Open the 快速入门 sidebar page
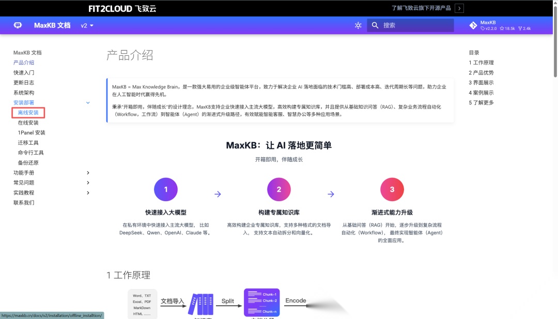The image size is (558, 319). click(x=24, y=72)
